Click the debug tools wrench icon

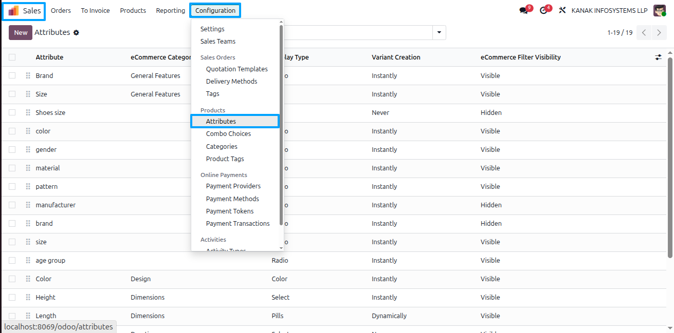[x=562, y=11]
